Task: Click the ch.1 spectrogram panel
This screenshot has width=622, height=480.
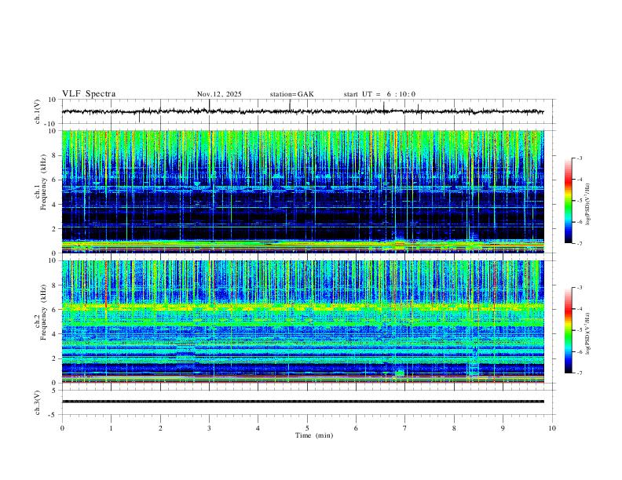Action: (x=302, y=191)
